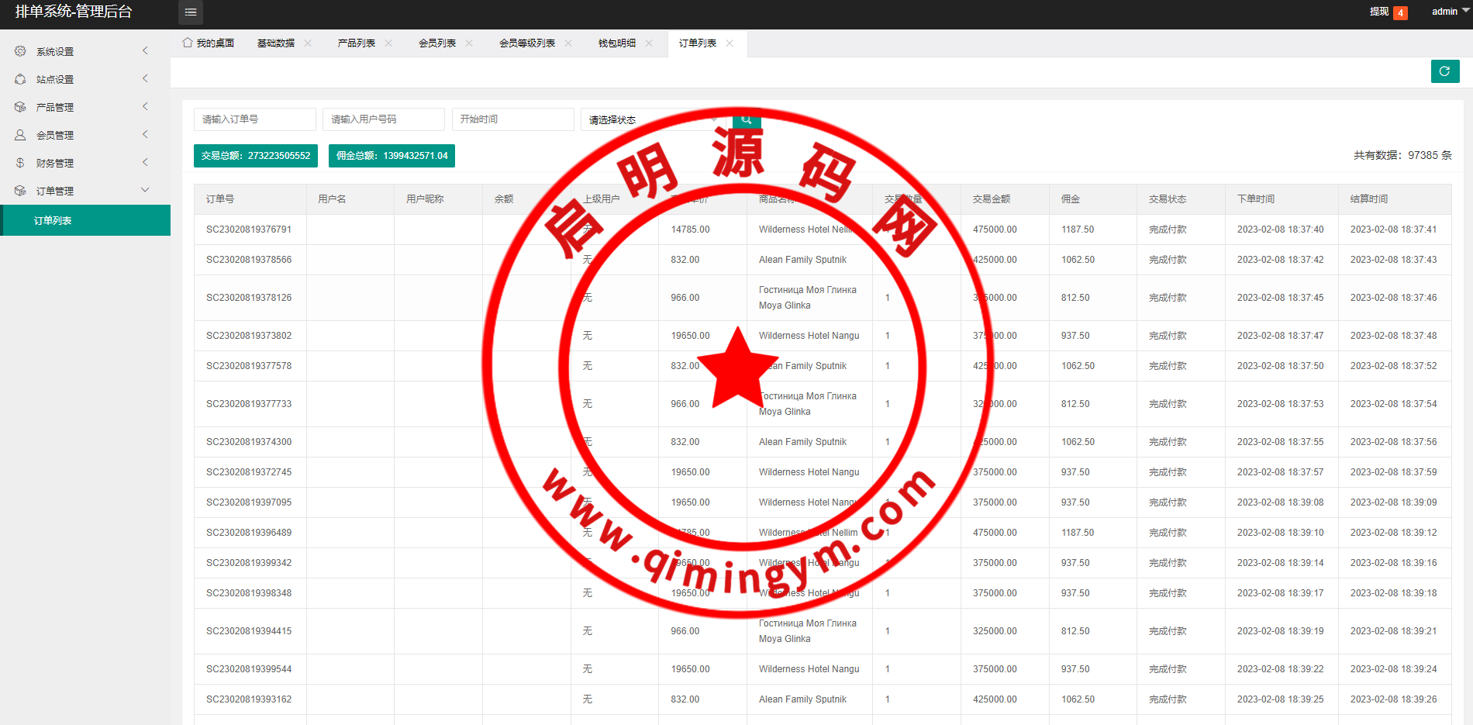
Task: Click the order number input field
Action: [254, 119]
